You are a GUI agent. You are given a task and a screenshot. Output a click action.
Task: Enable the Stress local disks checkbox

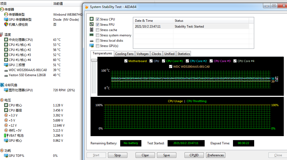[x=97, y=41]
